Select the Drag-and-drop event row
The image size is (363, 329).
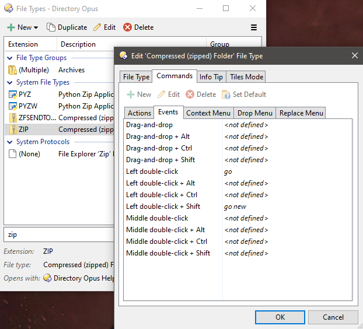(238, 125)
